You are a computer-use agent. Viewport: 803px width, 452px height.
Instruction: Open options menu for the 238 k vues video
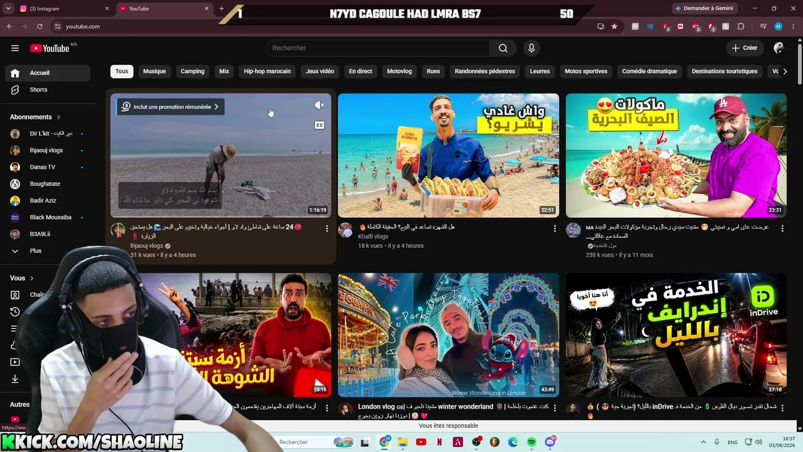[782, 229]
